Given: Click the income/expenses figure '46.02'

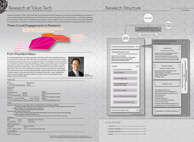Looking at the screenshot, I should 11,134.
